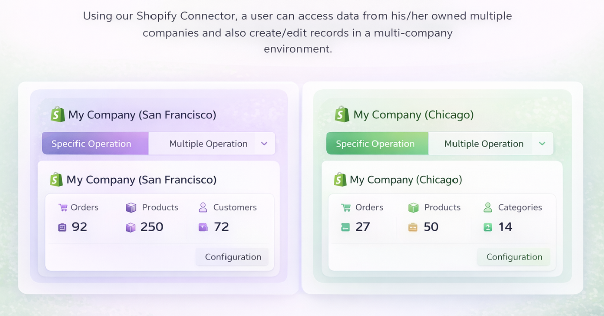Select the purple Specific Operation tab
Viewport: 604px width, 316px height.
(x=92, y=144)
